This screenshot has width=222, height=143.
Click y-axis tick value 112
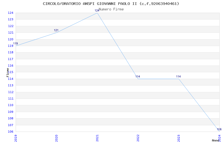(11, 92)
